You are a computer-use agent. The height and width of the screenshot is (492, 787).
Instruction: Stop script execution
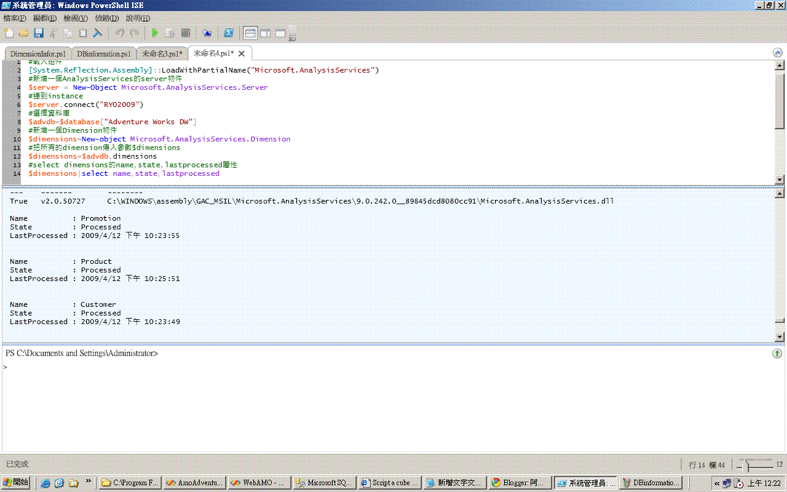coord(185,33)
